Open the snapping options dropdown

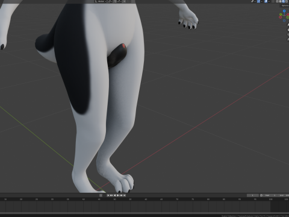tap(119, 1)
